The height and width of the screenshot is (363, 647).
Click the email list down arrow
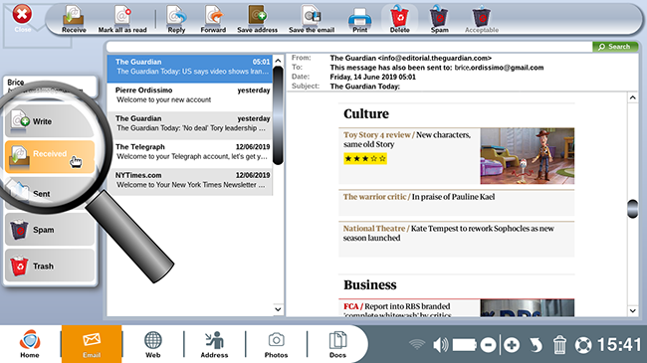coord(278,309)
